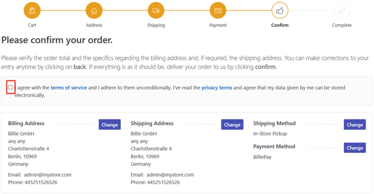Viewport: 374px width, 194px height.
Task: Tick the terms of service agreement checkbox
Action: (x=10, y=87)
